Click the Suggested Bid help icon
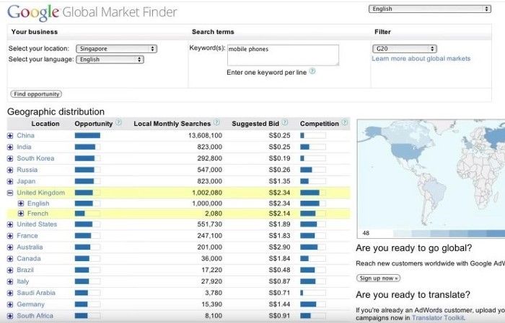 (285, 122)
